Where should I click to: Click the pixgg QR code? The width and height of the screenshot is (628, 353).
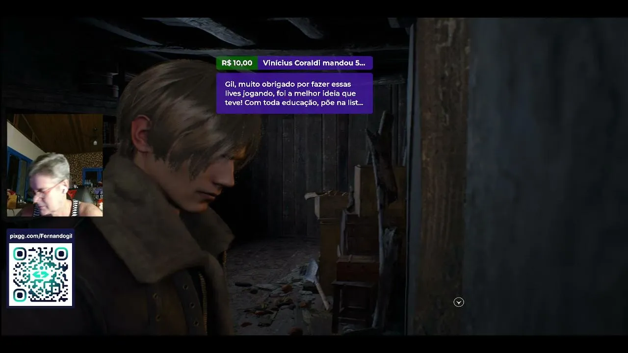click(x=41, y=275)
